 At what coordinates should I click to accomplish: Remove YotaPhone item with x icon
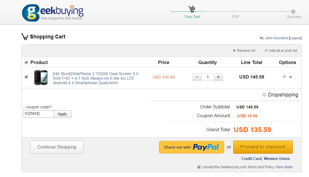290,77
